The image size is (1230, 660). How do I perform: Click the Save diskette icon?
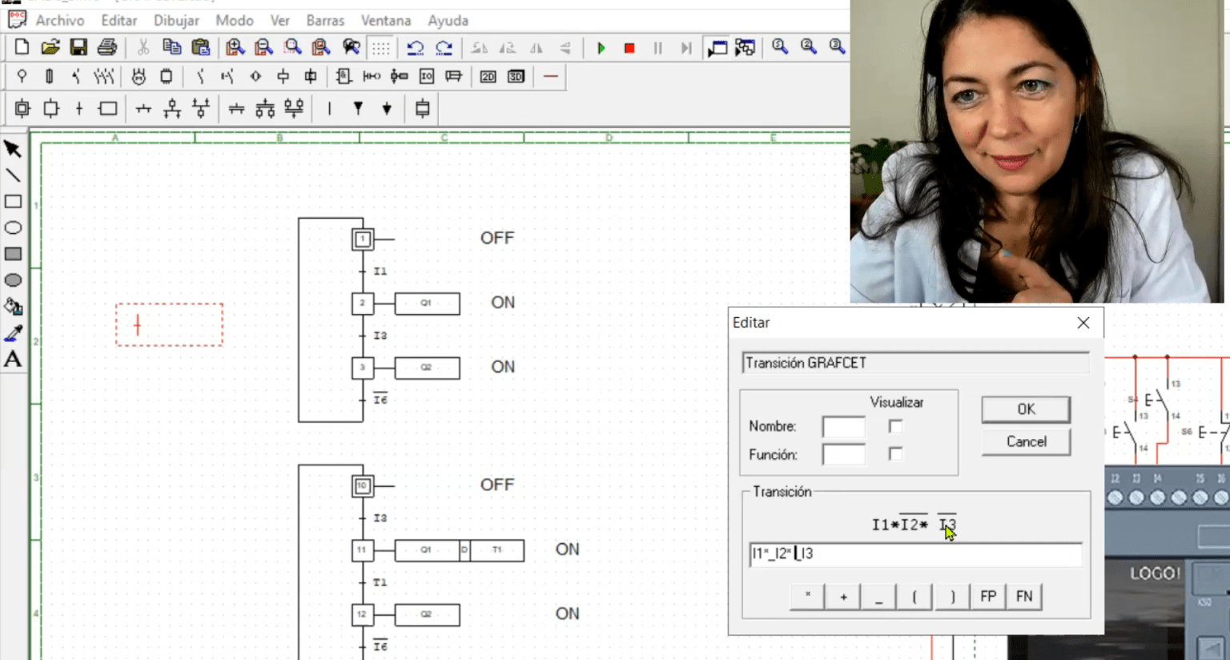click(x=78, y=47)
